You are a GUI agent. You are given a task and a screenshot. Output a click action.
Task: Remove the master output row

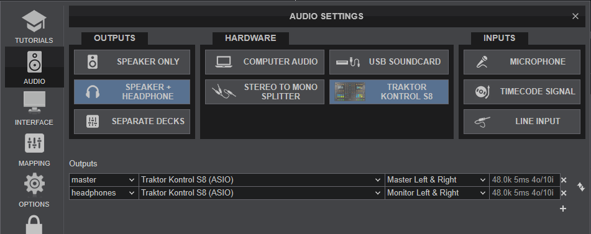(564, 180)
